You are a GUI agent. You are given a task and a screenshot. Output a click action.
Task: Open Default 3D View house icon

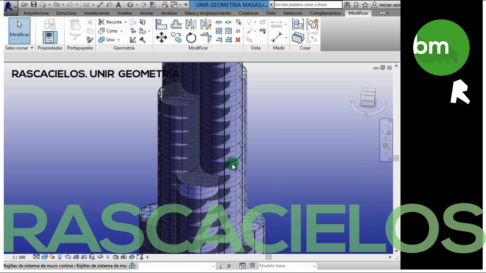click(x=131, y=5)
